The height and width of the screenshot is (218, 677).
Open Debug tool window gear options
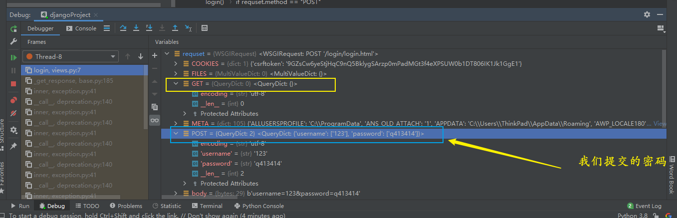(647, 15)
